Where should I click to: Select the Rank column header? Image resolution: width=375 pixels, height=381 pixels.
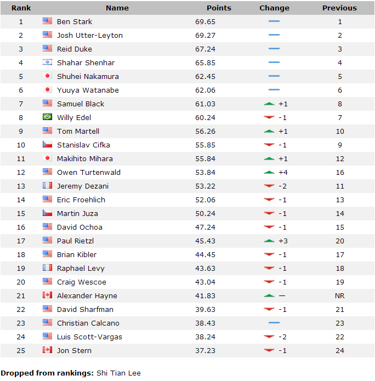coord(21,8)
